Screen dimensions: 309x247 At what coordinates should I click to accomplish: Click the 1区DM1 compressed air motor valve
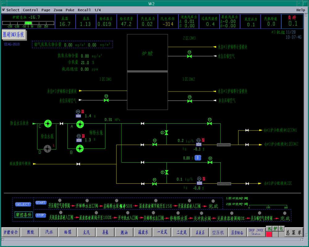click(106, 100)
